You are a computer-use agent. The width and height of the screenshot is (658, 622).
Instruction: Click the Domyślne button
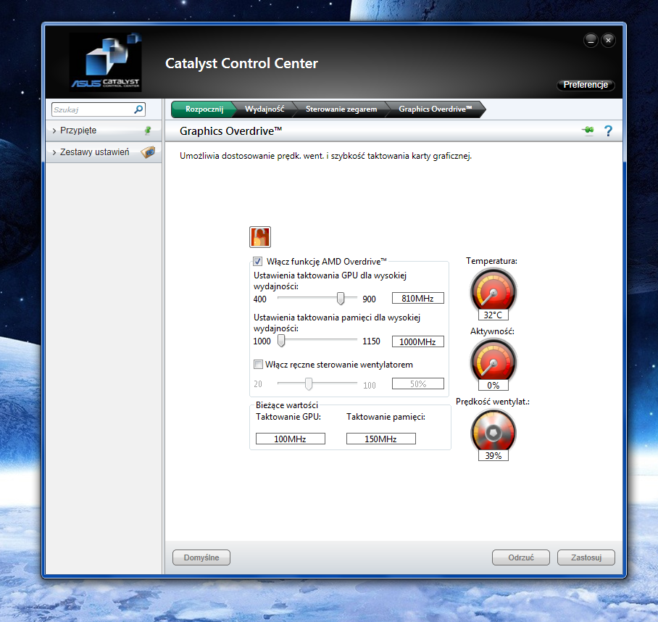pyautogui.click(x=201, y=557)
